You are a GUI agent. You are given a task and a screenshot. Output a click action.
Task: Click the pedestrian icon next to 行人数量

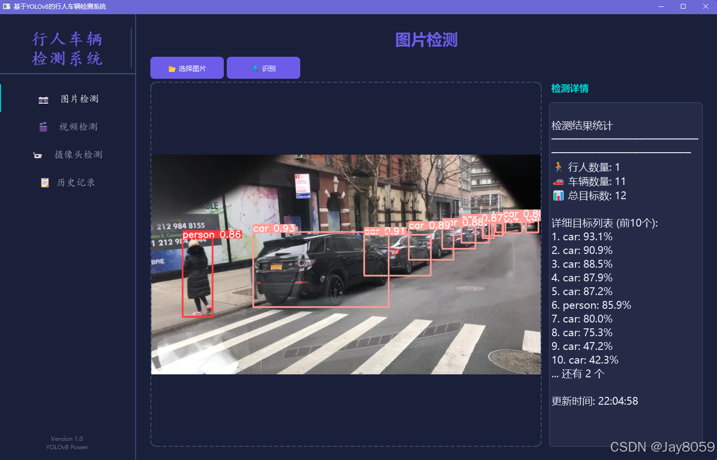click(x=558, y=167)
